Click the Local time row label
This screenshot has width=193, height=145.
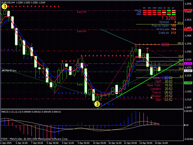[x=157, y=78]
